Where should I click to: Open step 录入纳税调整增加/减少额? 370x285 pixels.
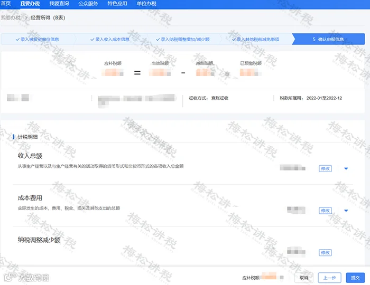tap(183, 40)
